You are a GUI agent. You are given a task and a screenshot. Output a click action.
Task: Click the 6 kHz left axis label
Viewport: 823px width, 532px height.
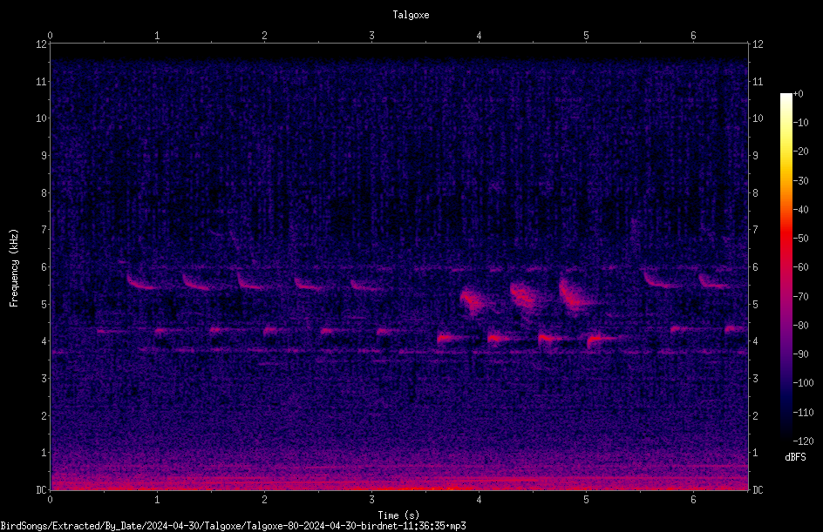click(44, 266)
